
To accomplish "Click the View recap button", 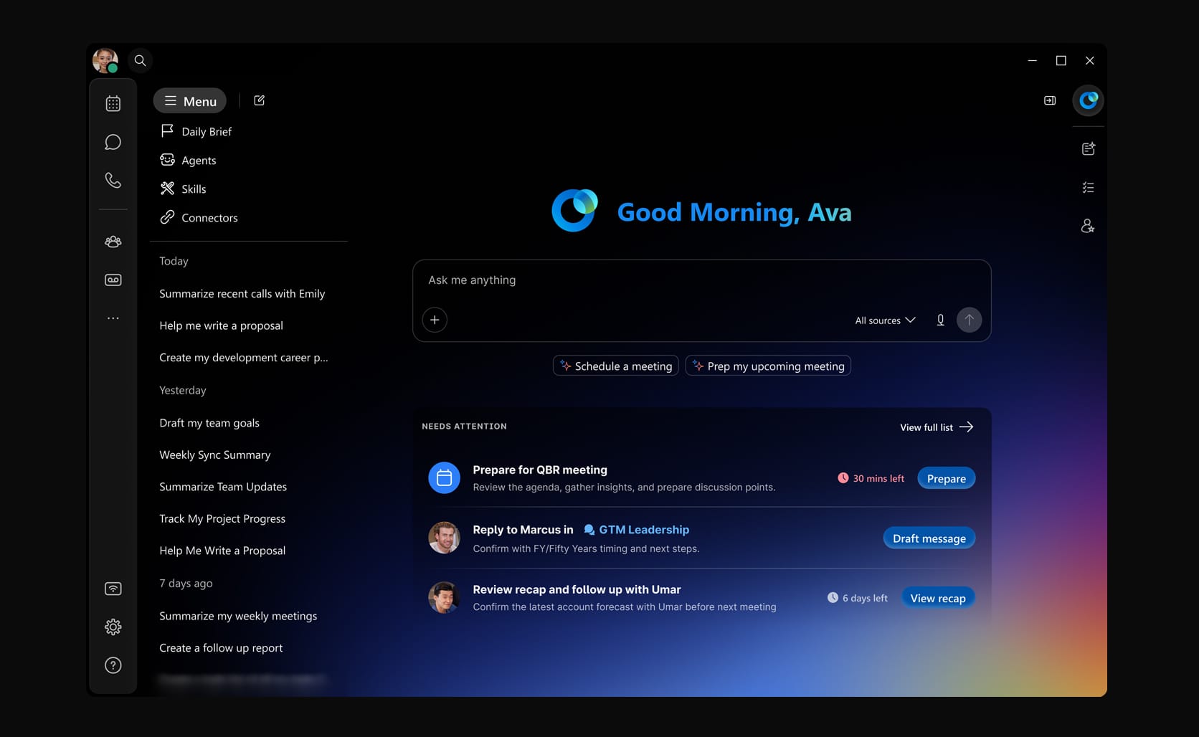I will (x=937, y=598).
